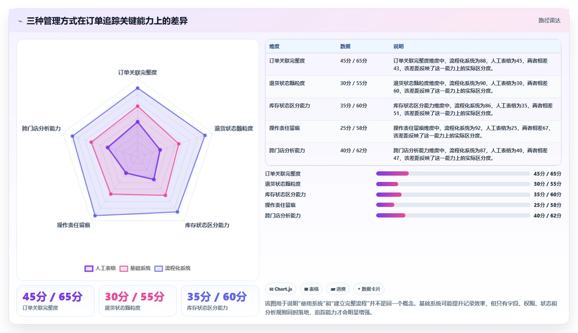578x333 pixels.
Task: Click the 三种管理方式 chart title
Action: pyautogui.click(x=107, y=21)
